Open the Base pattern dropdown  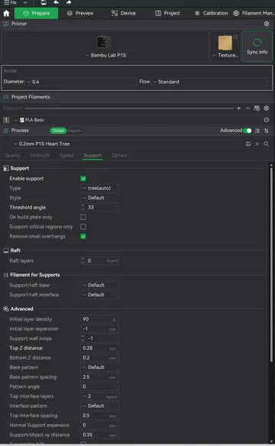[x=99, y=367]
